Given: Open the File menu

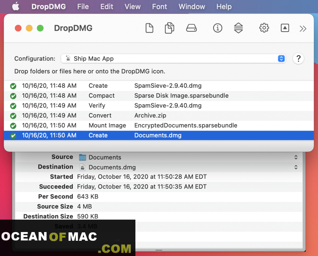Looking at the screenshot, I should (x=83, y=7).
